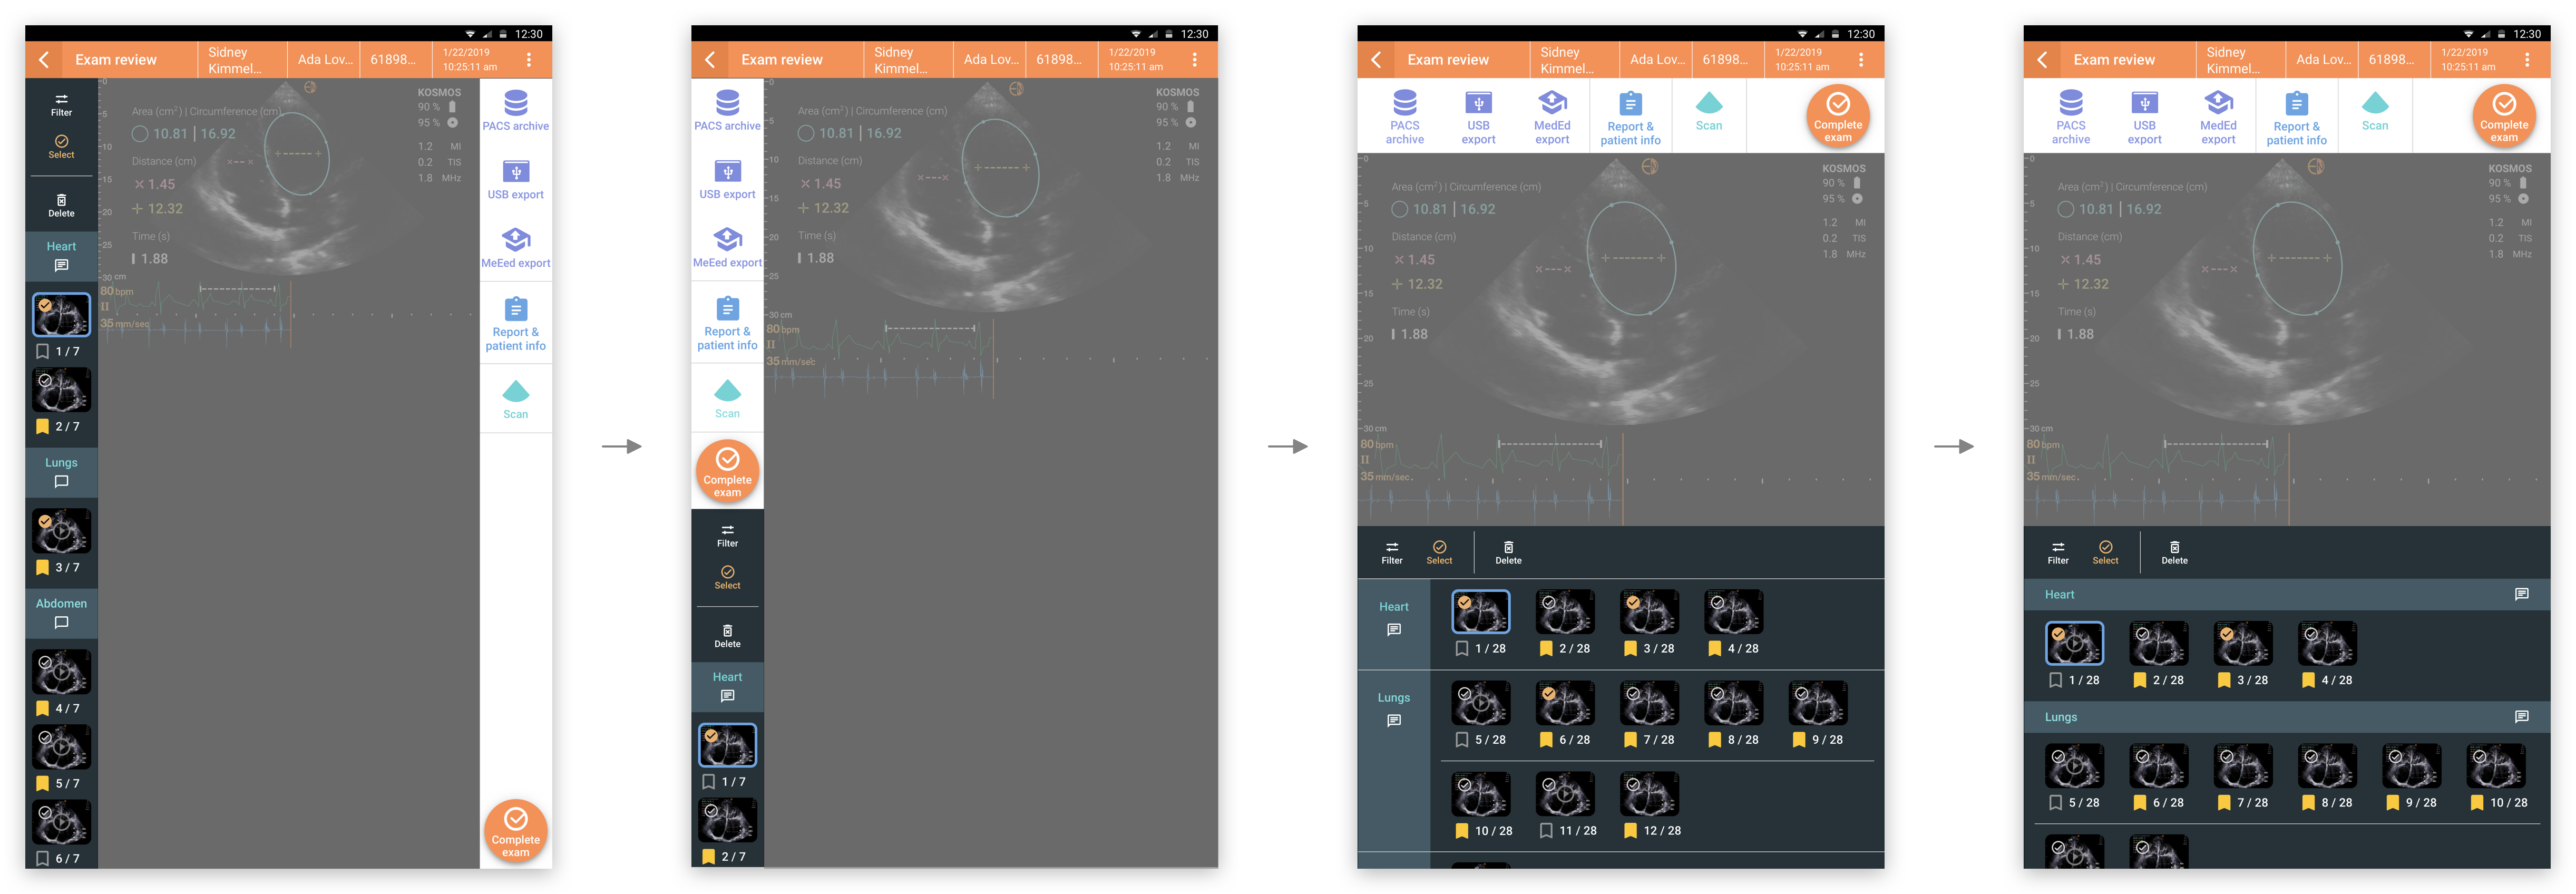Tap Complete exam button in second screen
Image resolution: width=2576 pixels, height=894 pixels.
click(x=727, y=471)
